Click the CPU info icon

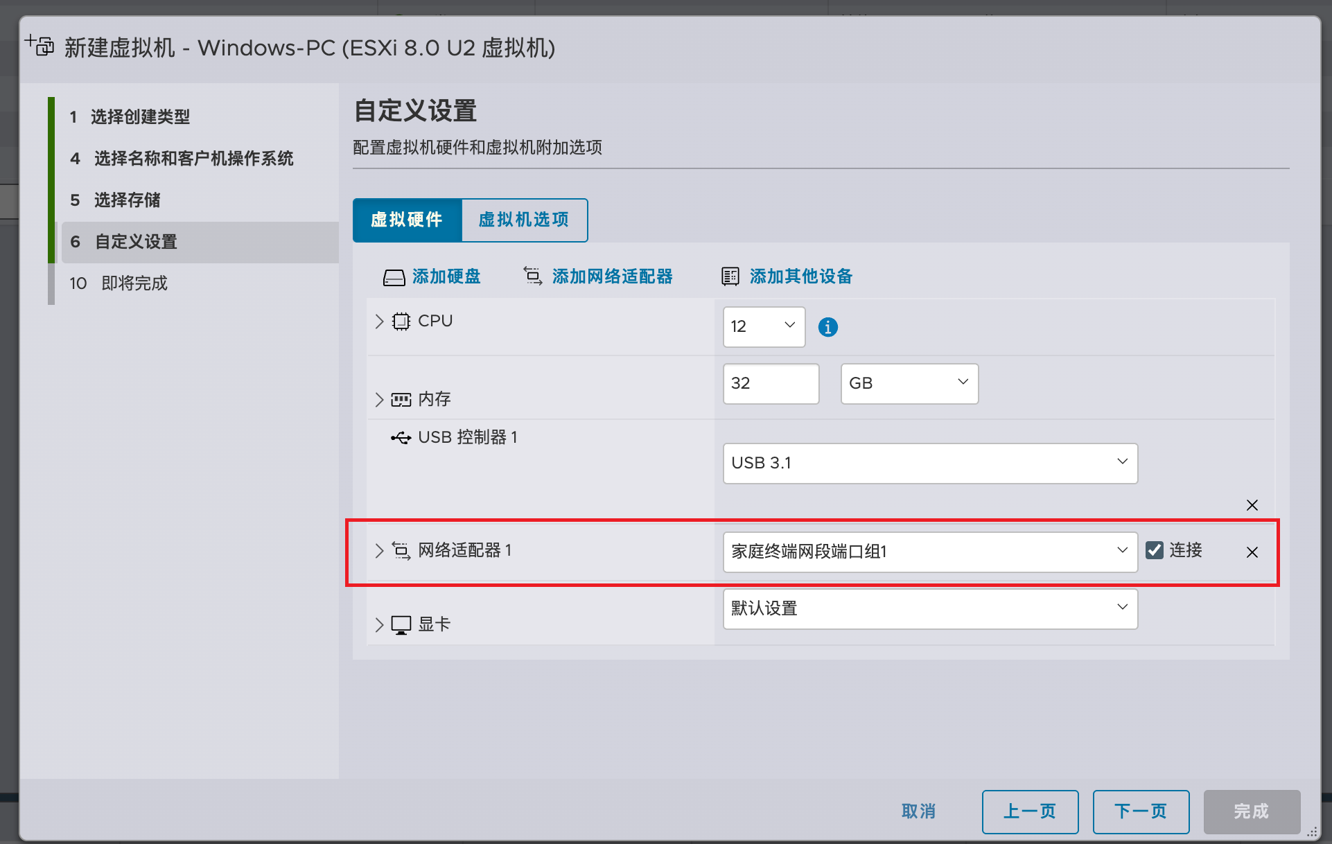[827, 327]
